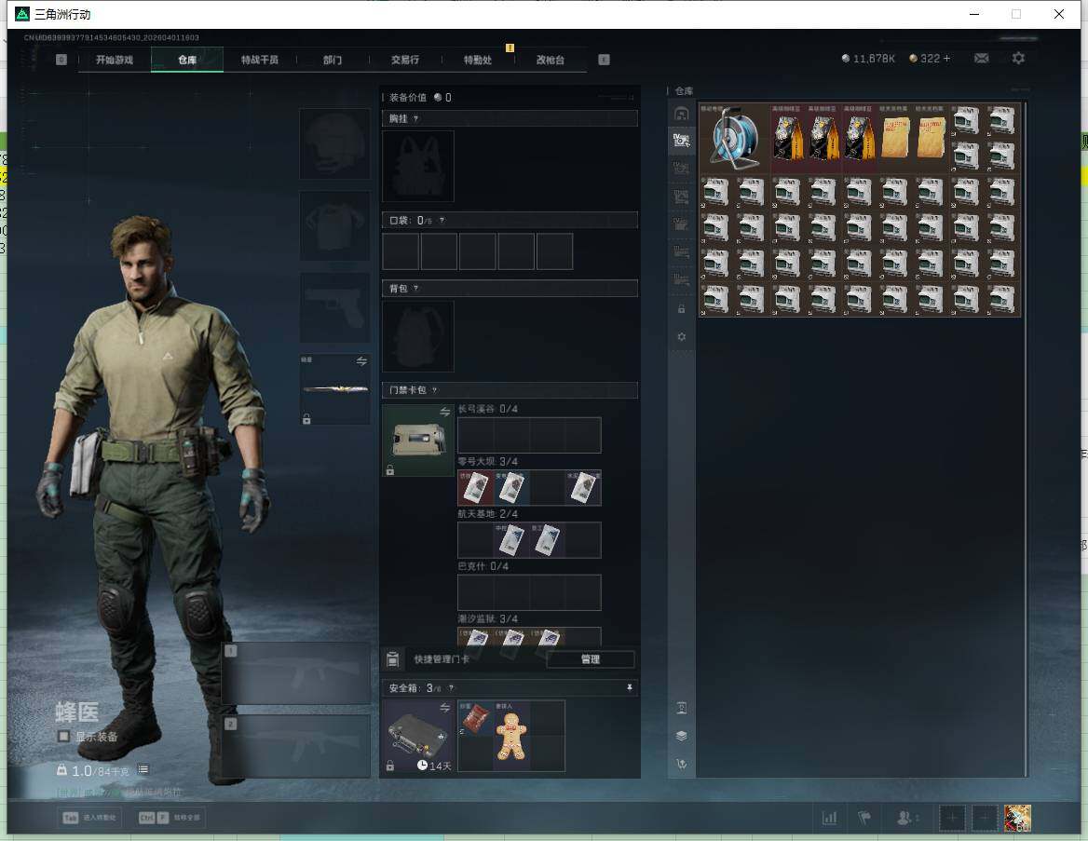Click the E shortcut icon right of tabs
The height and width of the screenshot is (841, 1088).
(604, 60)
